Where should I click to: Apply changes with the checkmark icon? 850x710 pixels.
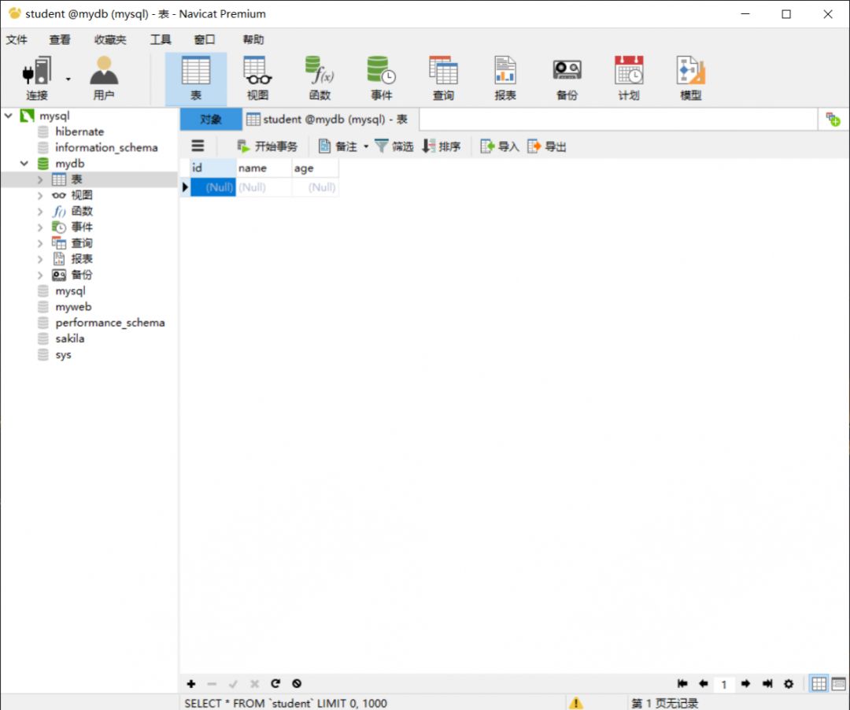(233, 684)
